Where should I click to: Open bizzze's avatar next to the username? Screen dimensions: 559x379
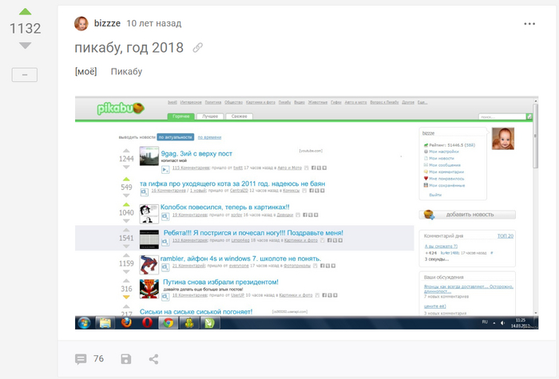tap(81, 23)
